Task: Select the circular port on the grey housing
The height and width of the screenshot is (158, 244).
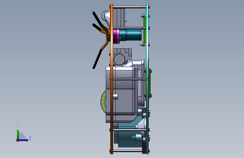Action: pos(119,59)
